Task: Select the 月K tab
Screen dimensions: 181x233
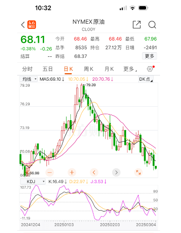Action: tap(109, 69)
